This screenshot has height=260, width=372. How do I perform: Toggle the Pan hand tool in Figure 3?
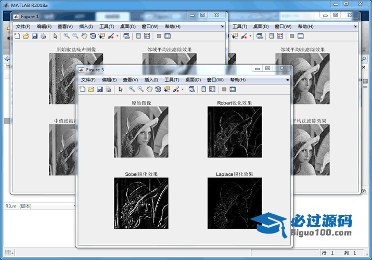tap(149, 89)
